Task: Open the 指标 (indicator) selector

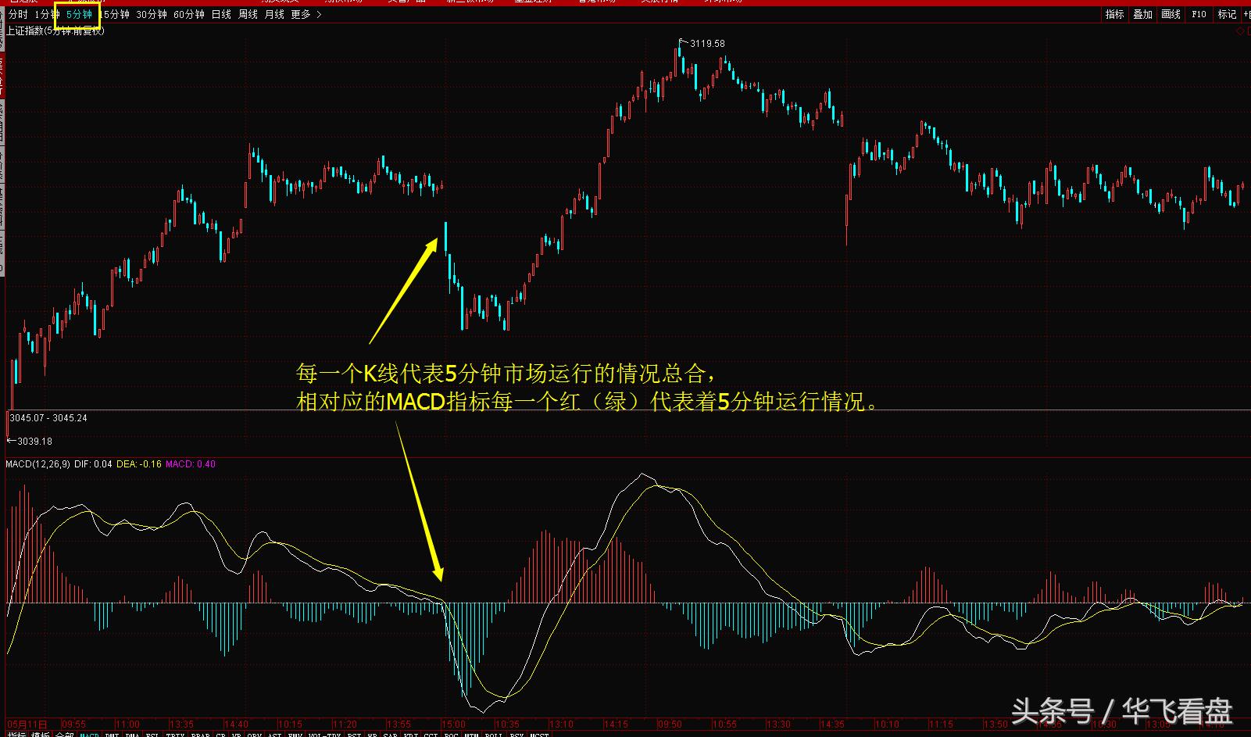Action: click(x=1115, y=14)
